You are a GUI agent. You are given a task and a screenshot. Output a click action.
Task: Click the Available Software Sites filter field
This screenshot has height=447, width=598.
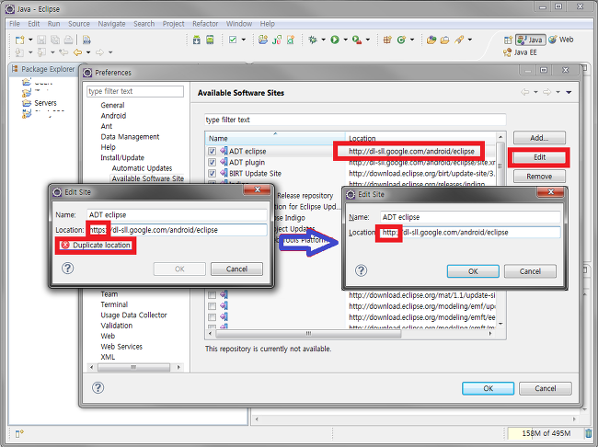[x=355, y=120]
